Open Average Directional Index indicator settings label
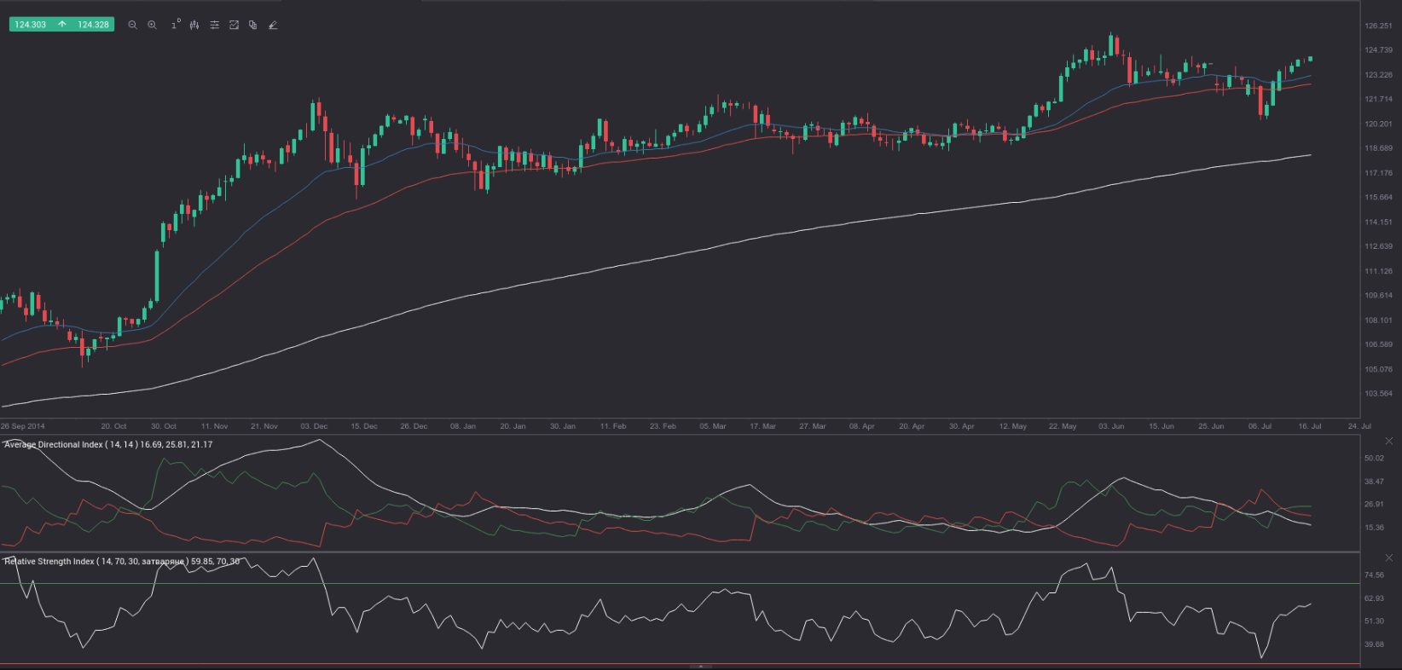 (x=107, y=444)
